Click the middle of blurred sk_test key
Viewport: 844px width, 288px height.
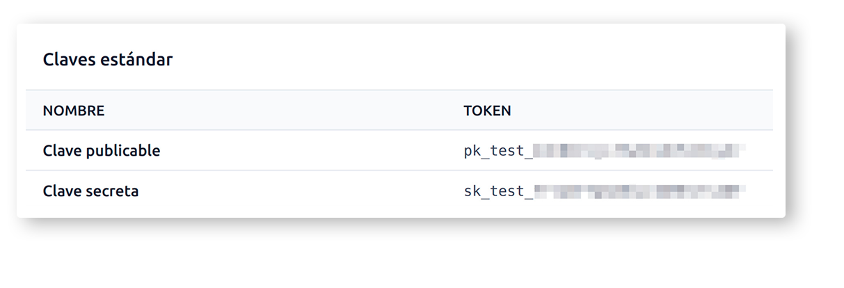[x=639, y=191]
